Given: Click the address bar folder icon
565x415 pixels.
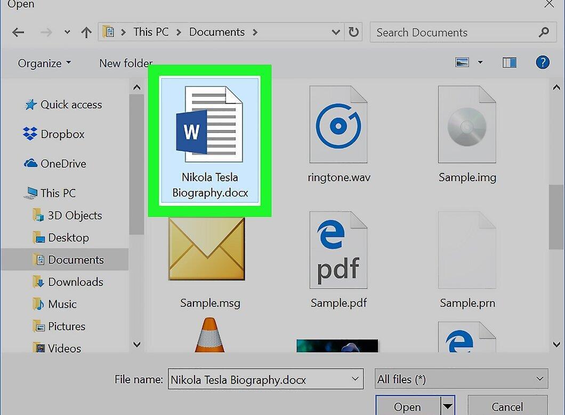Looking at the screenshot, I should tap(108, 32).
